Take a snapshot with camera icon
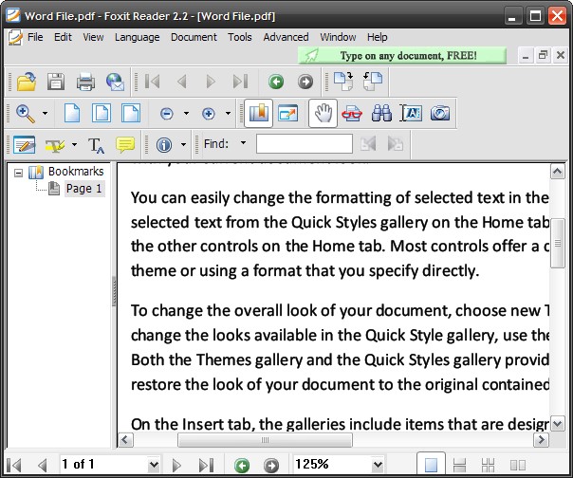The width and height of the screenshot is (573, 478). click(x=440, y=113)
